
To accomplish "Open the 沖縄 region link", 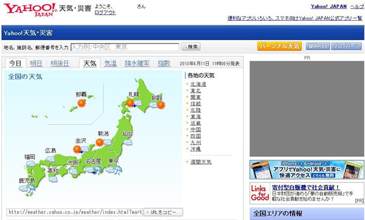I will 195,149.
